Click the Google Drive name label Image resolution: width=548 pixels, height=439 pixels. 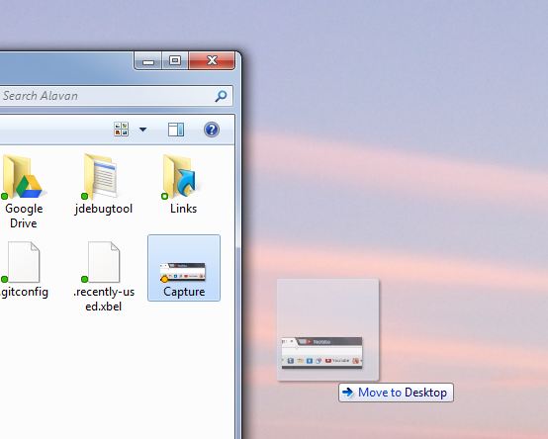(x=24, y=216)
